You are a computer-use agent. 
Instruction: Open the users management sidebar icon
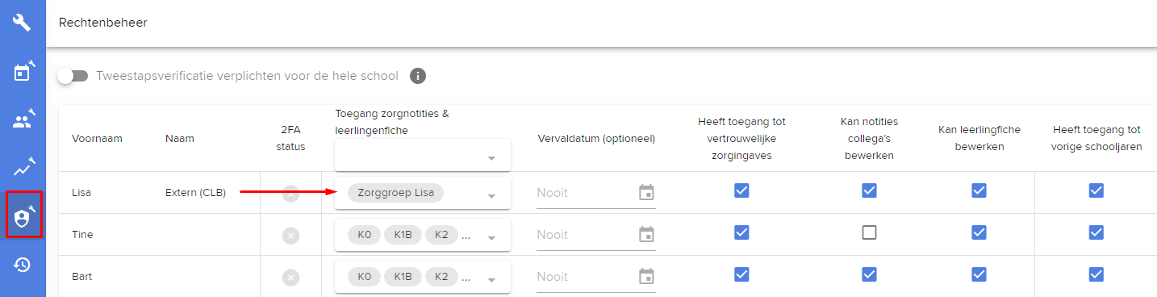click(x=23, y=121)
